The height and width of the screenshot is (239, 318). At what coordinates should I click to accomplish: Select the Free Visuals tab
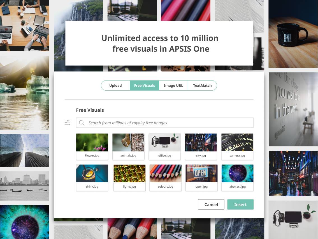click(144, 86)
